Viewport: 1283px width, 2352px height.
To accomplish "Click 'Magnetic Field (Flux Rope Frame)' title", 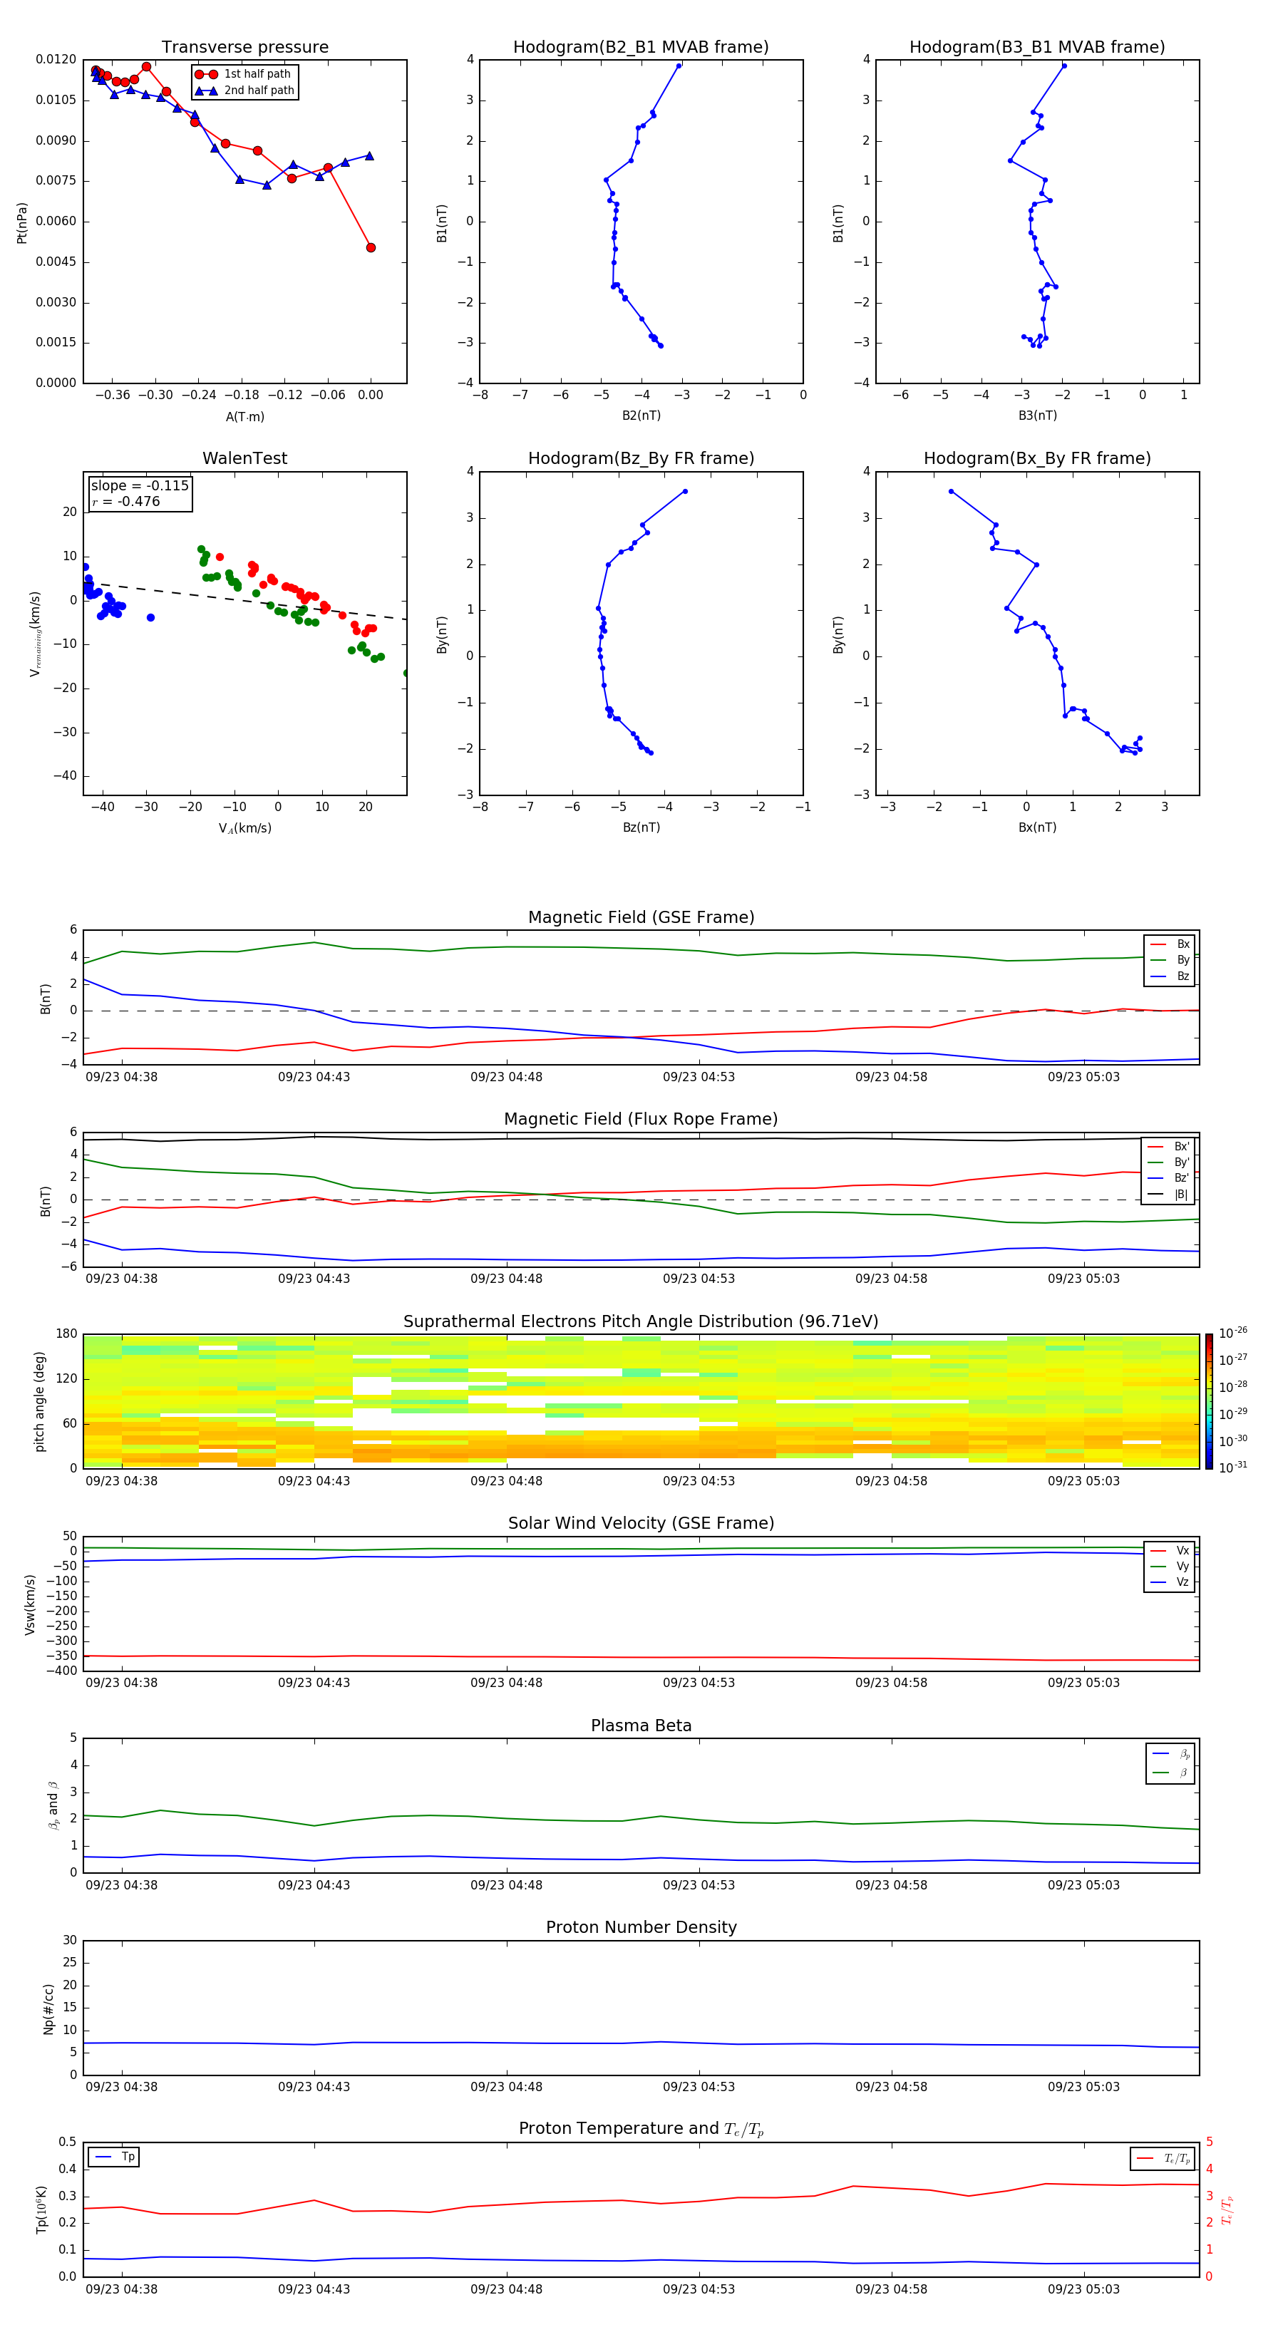I will [x=641, y=1120].
